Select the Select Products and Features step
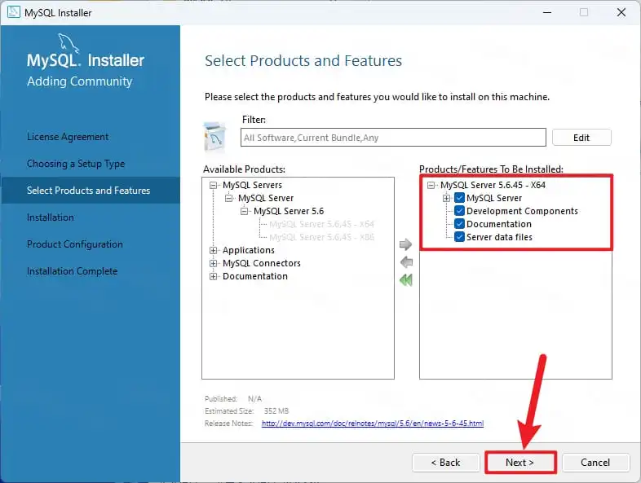 pyautogui.click(x=91, y=191)
